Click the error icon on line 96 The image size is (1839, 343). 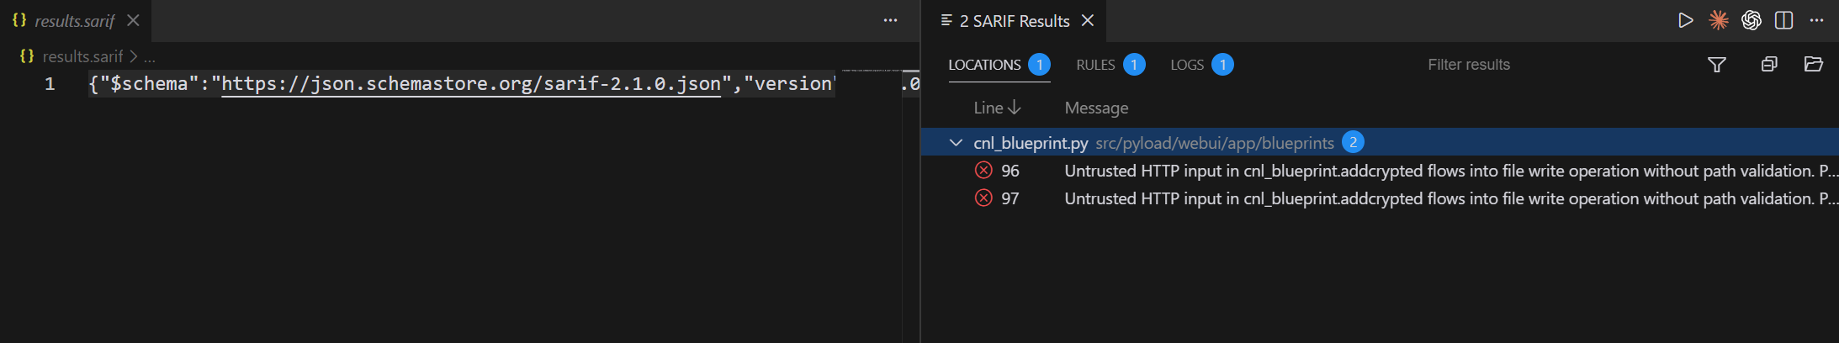tap(983, 171)
